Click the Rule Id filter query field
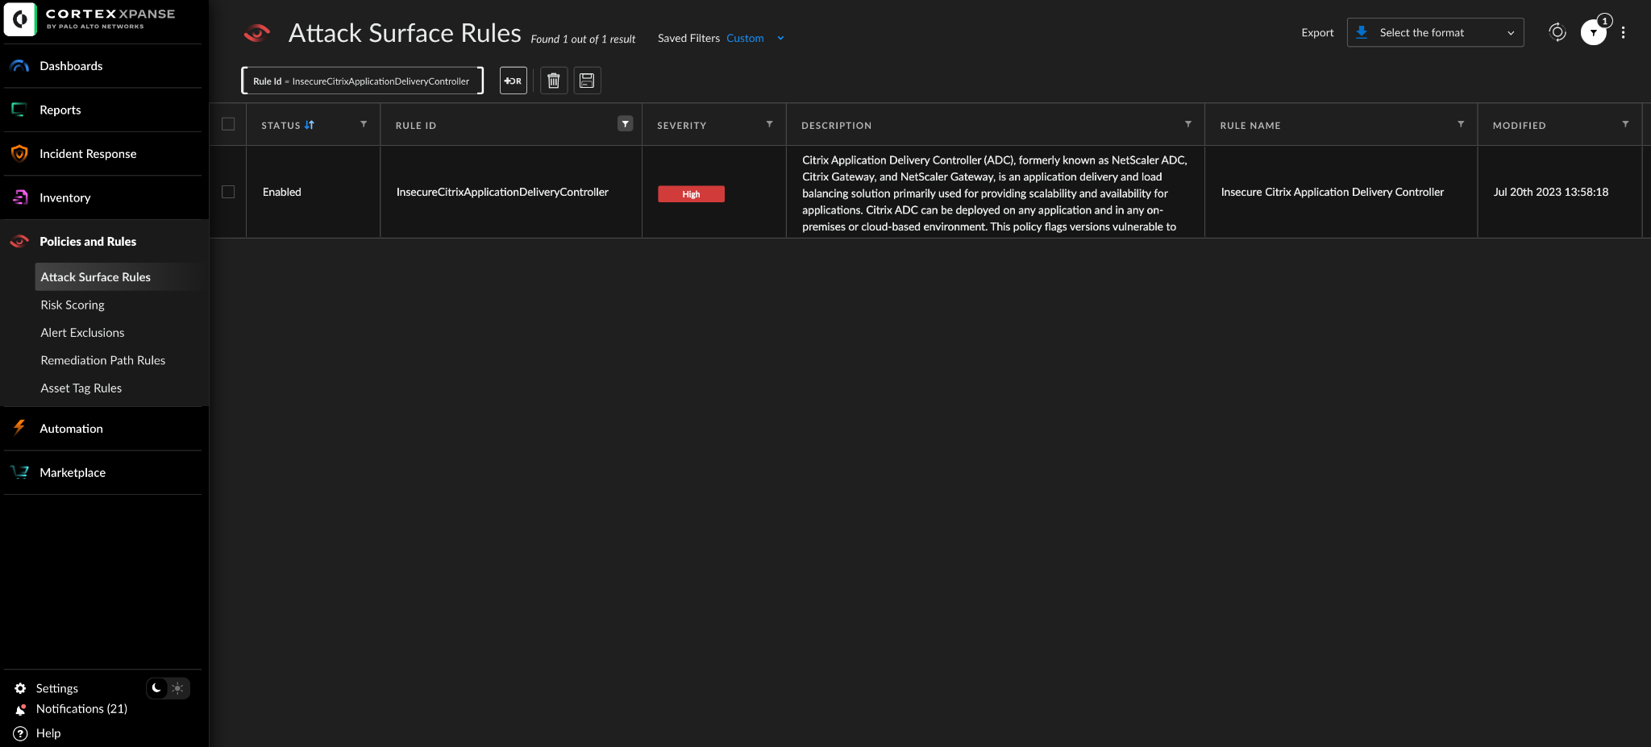Screen dimensions: 1651x747 pyautogui.click(x=362, y=81)
